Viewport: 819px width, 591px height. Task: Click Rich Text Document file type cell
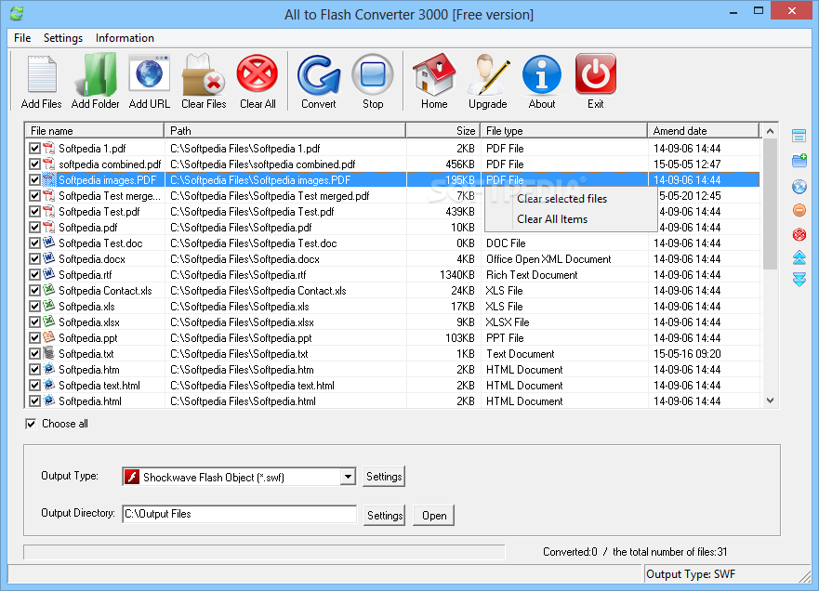tap(532, 275)
